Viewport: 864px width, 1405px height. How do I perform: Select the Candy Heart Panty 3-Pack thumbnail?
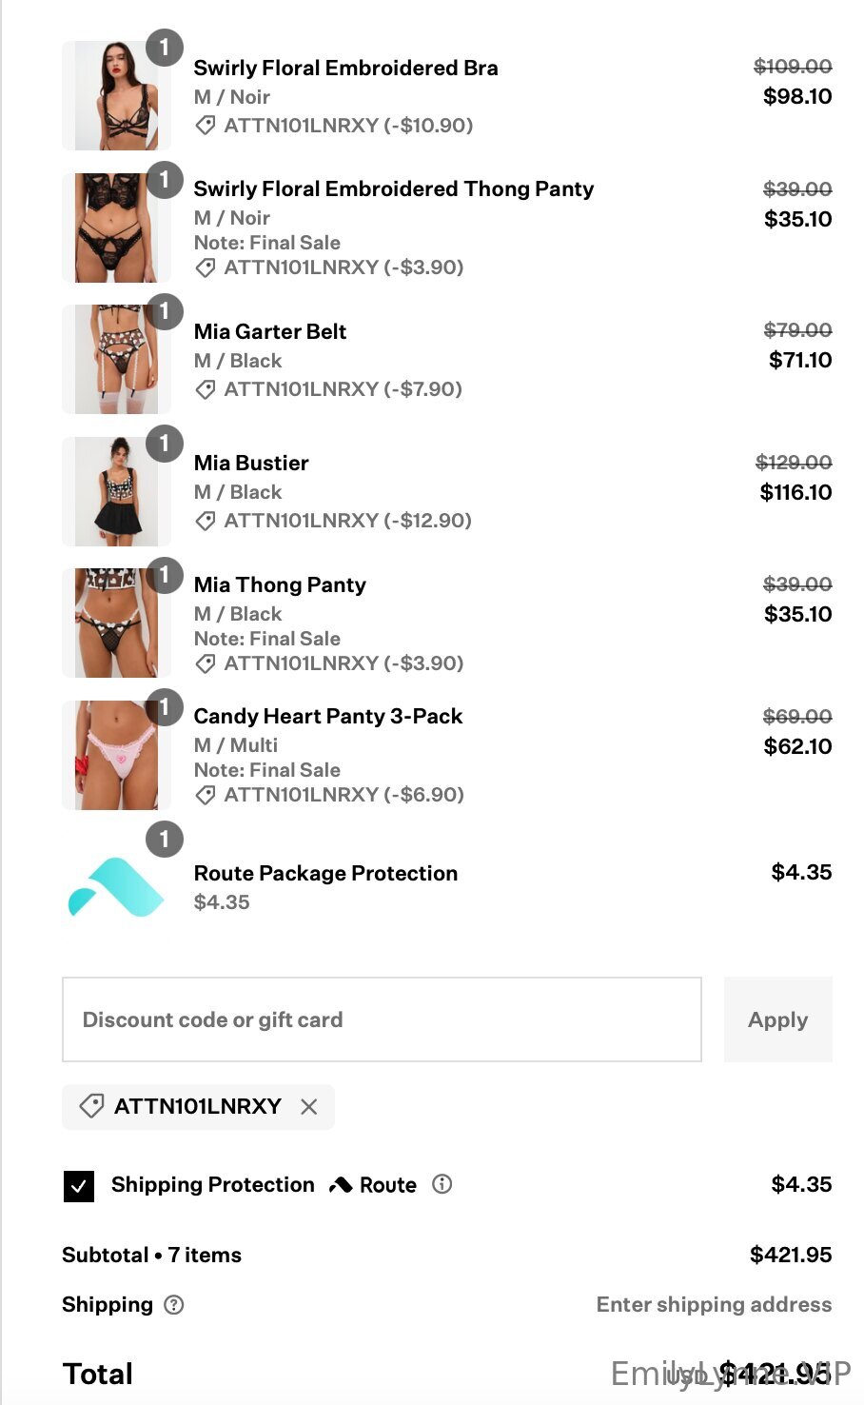(x=116, y=755)
